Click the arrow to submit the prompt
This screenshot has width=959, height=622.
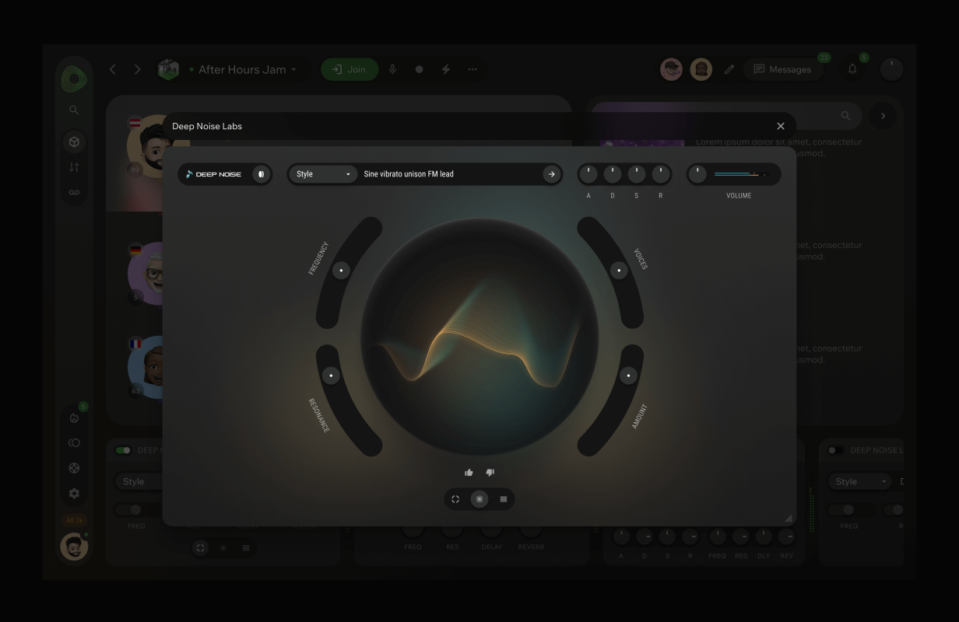click(551, 174)
